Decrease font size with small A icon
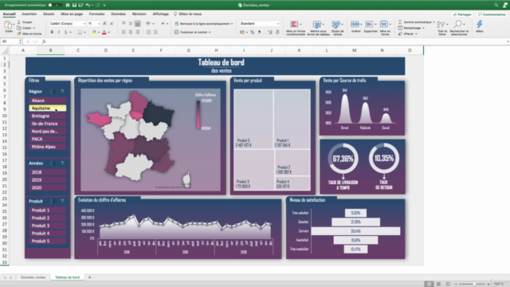Image resolution: width=510 pixels, height=287 pixels. click(x=112, y=23)
